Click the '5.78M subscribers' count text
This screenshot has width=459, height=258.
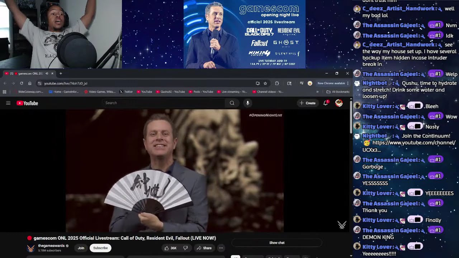49,250
